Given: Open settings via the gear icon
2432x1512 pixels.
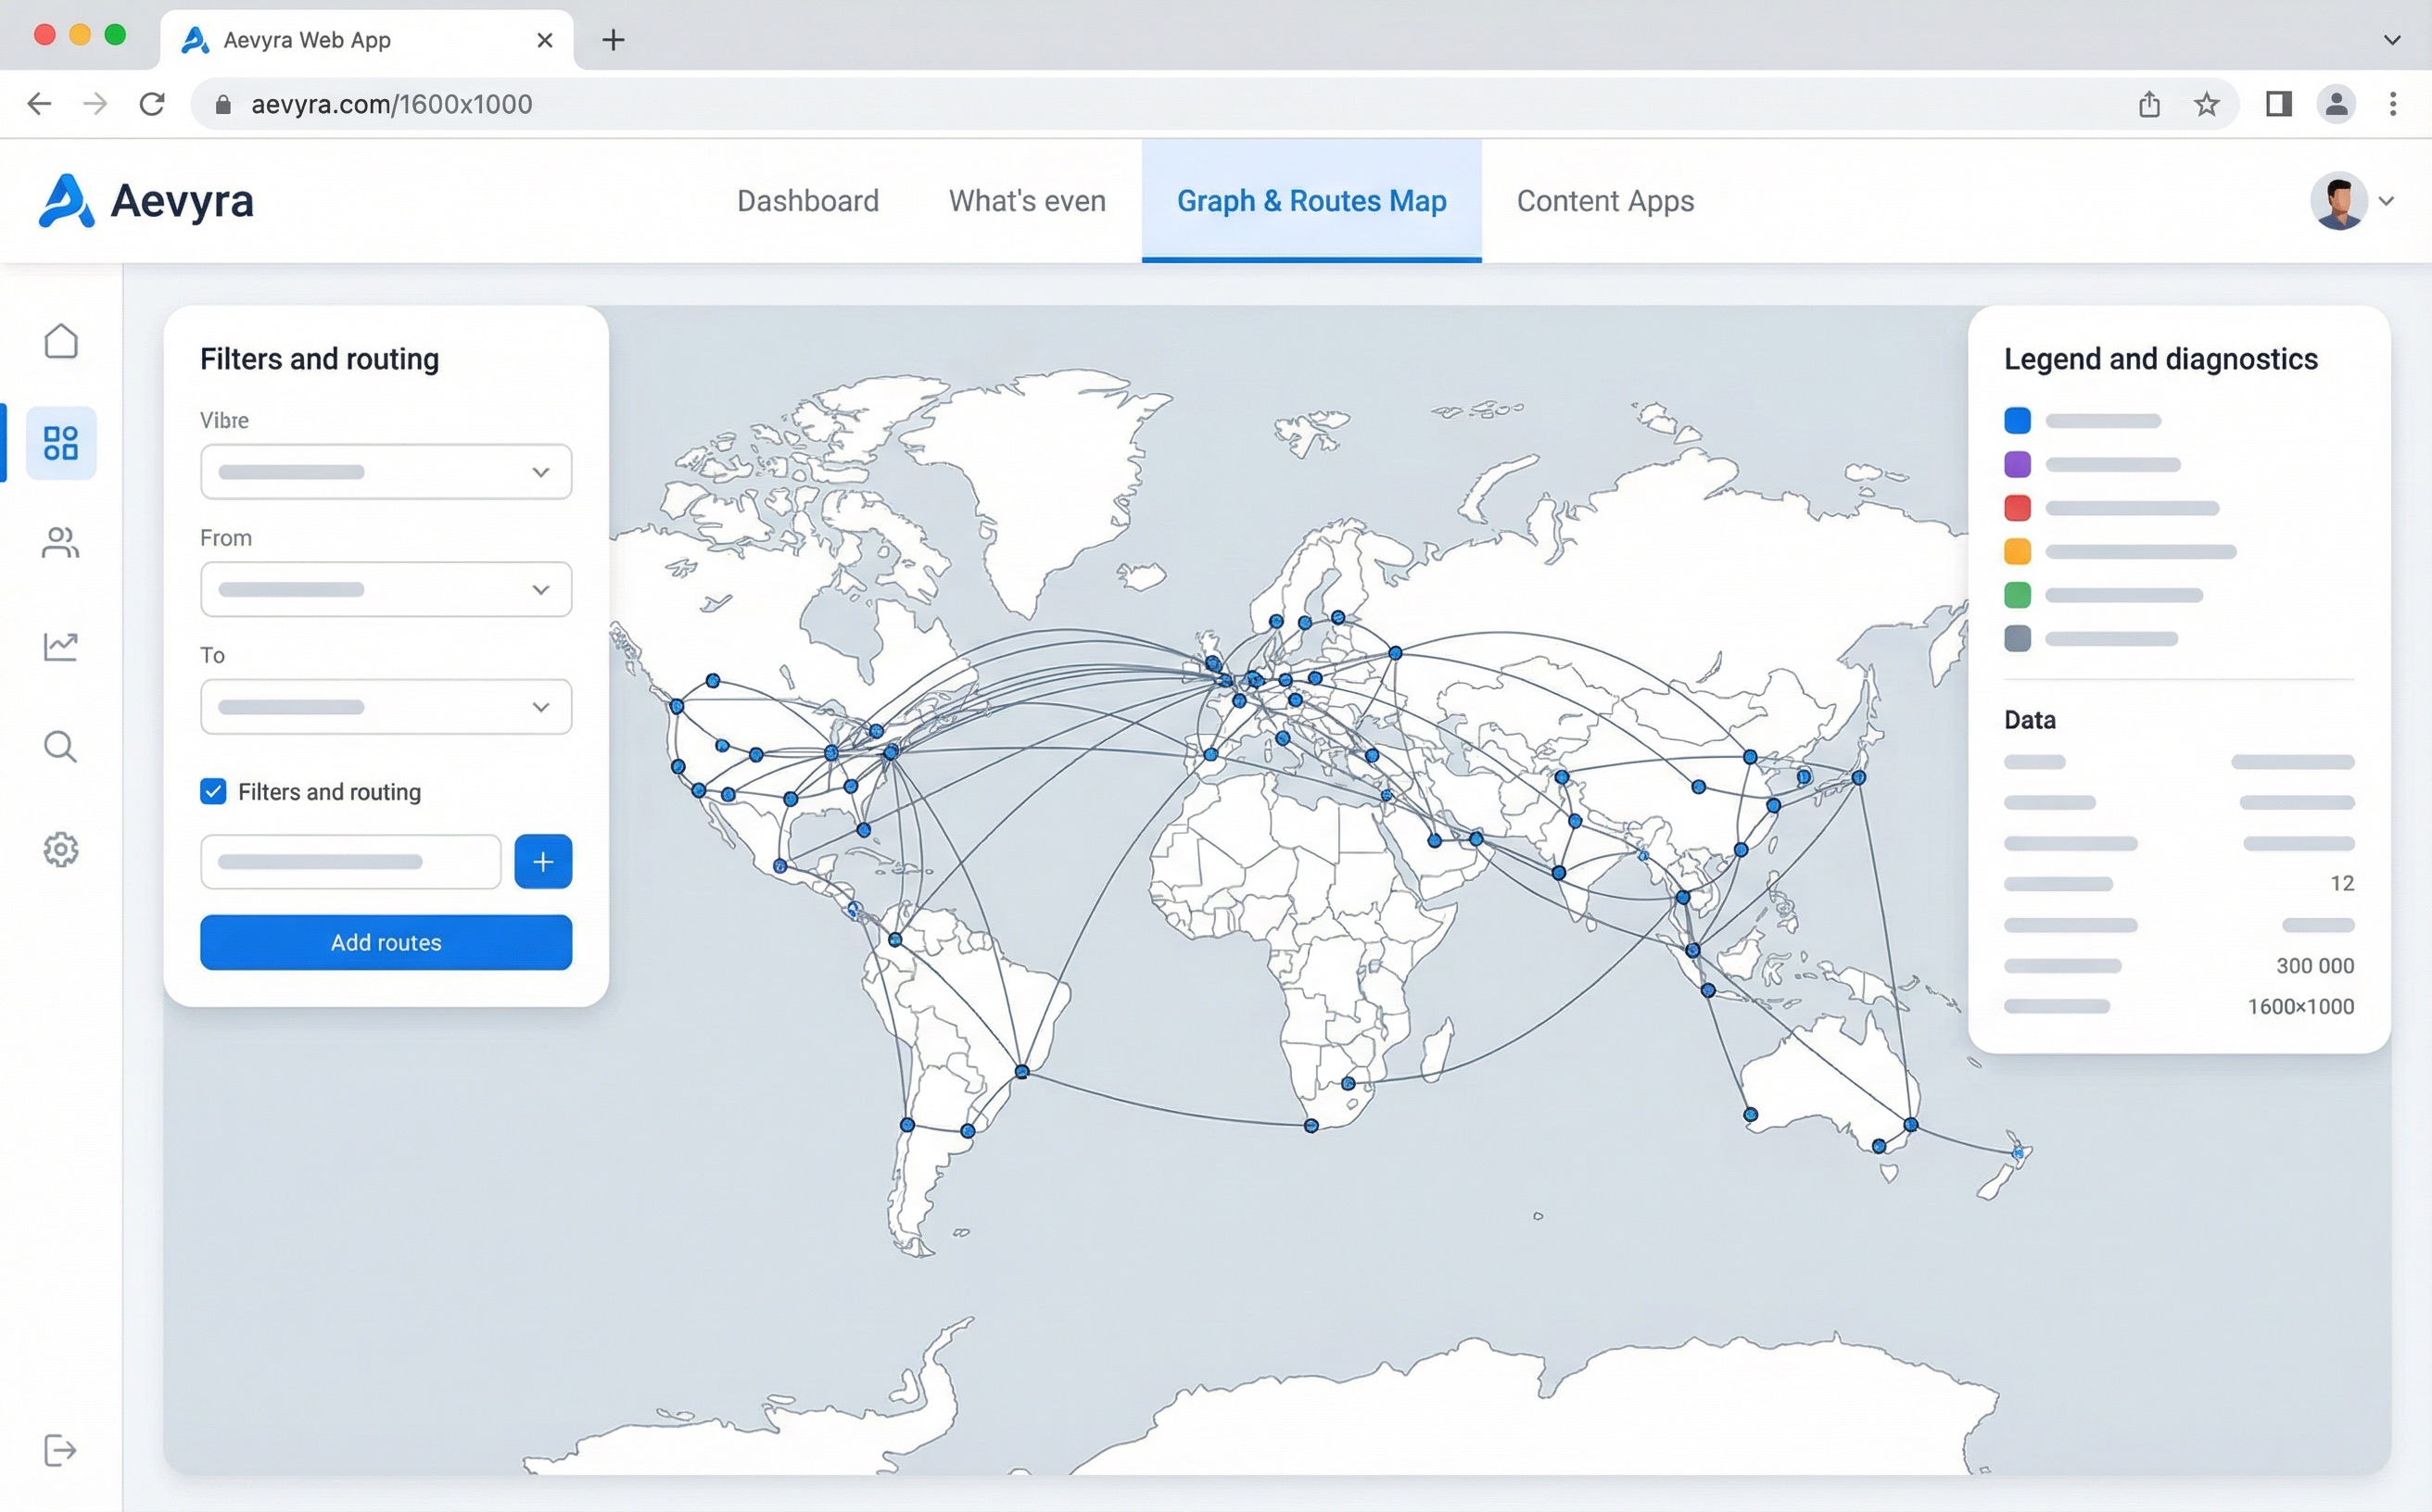Looking at the screenshot, I should pos(61,849).
